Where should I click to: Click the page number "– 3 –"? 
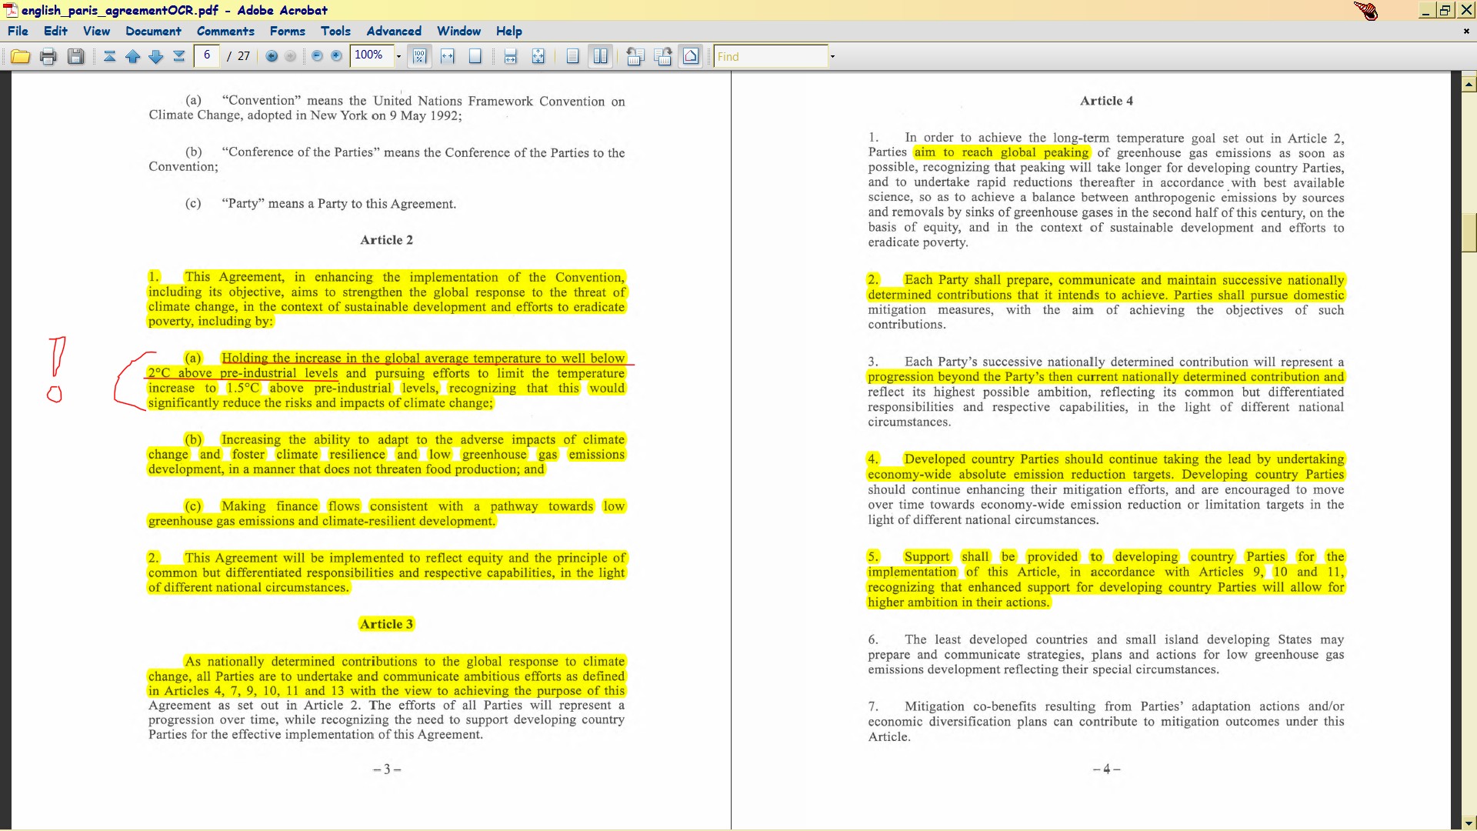pyautogui.click(x=387, y=769)
